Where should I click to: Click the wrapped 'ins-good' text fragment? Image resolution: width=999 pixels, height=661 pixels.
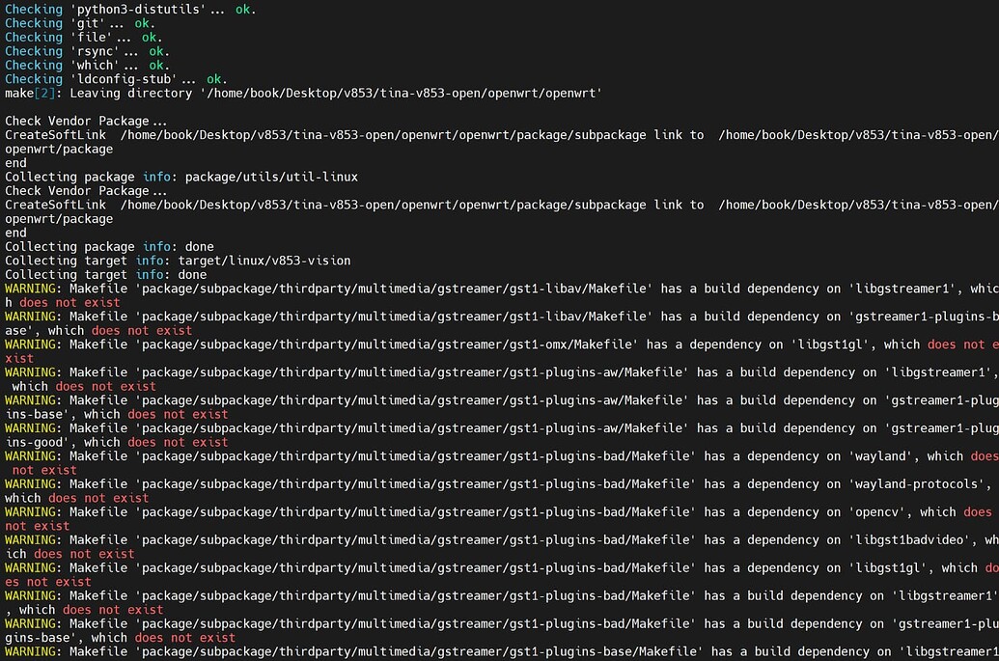tap(34, 442)
